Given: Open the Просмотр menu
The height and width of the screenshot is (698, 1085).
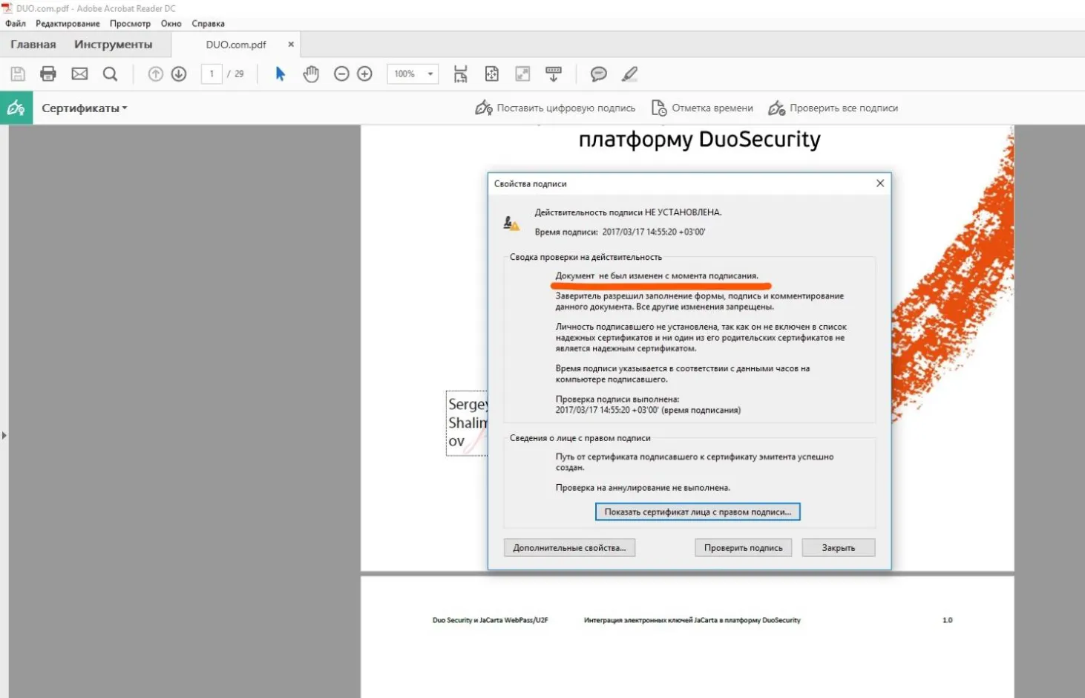Looking at the screenshot, I should click(130, 23).
